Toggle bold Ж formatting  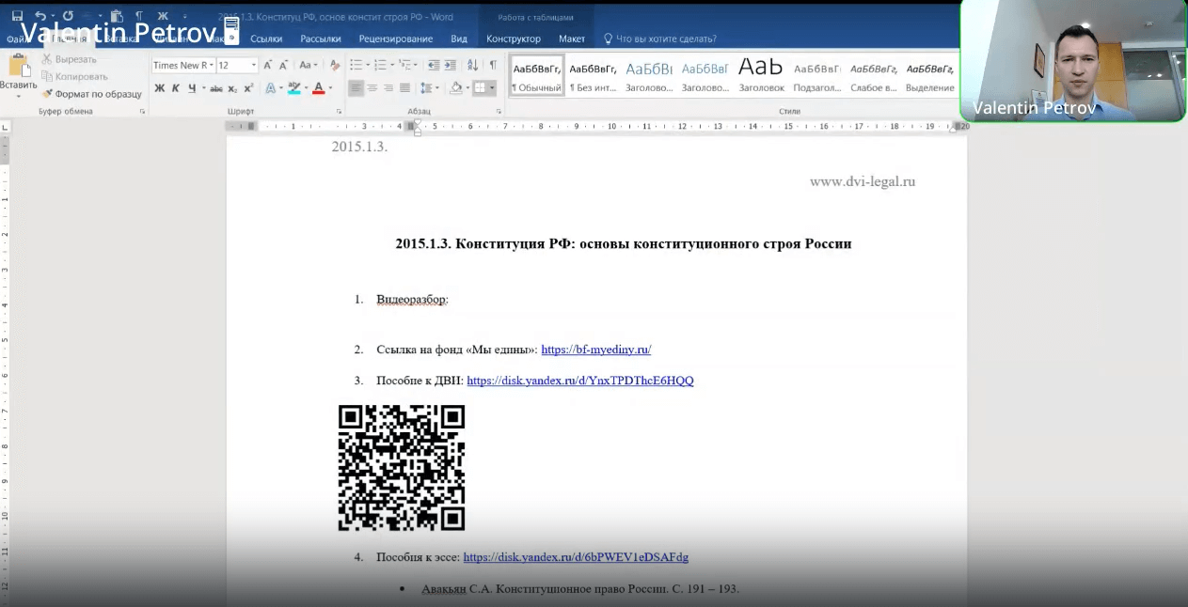[x=159, y=88]
